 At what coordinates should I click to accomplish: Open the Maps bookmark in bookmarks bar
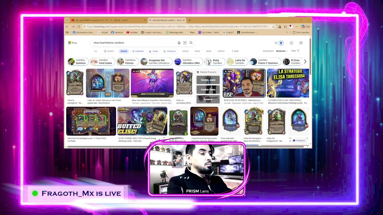click(191, 33)
